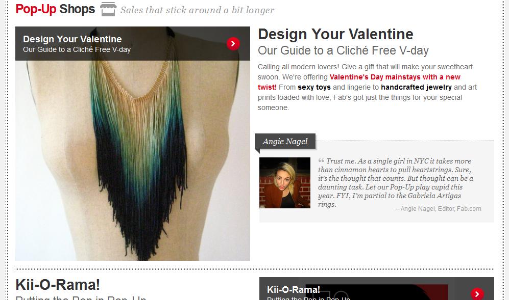Click Angie's quote text about cinnamon hearts
509x300 pixels.
[x=396, y=183]
